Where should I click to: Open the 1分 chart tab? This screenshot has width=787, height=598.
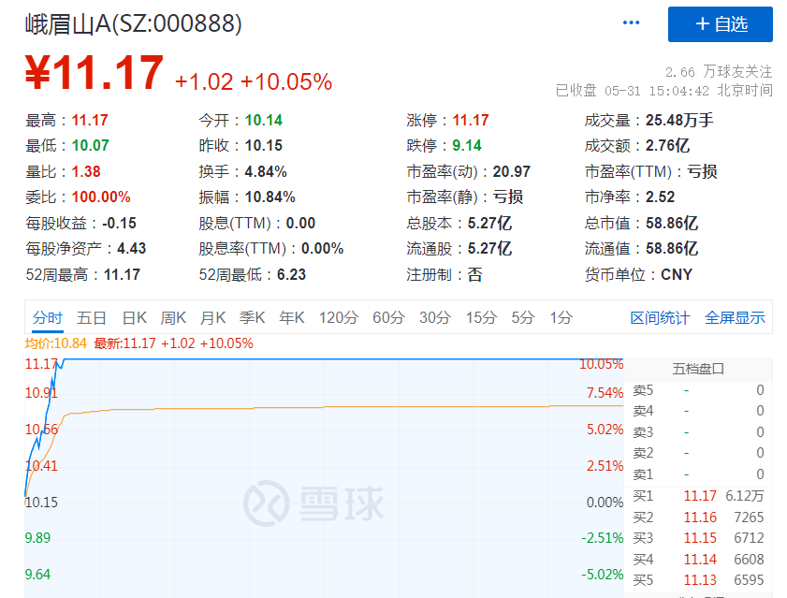[561, 318]
